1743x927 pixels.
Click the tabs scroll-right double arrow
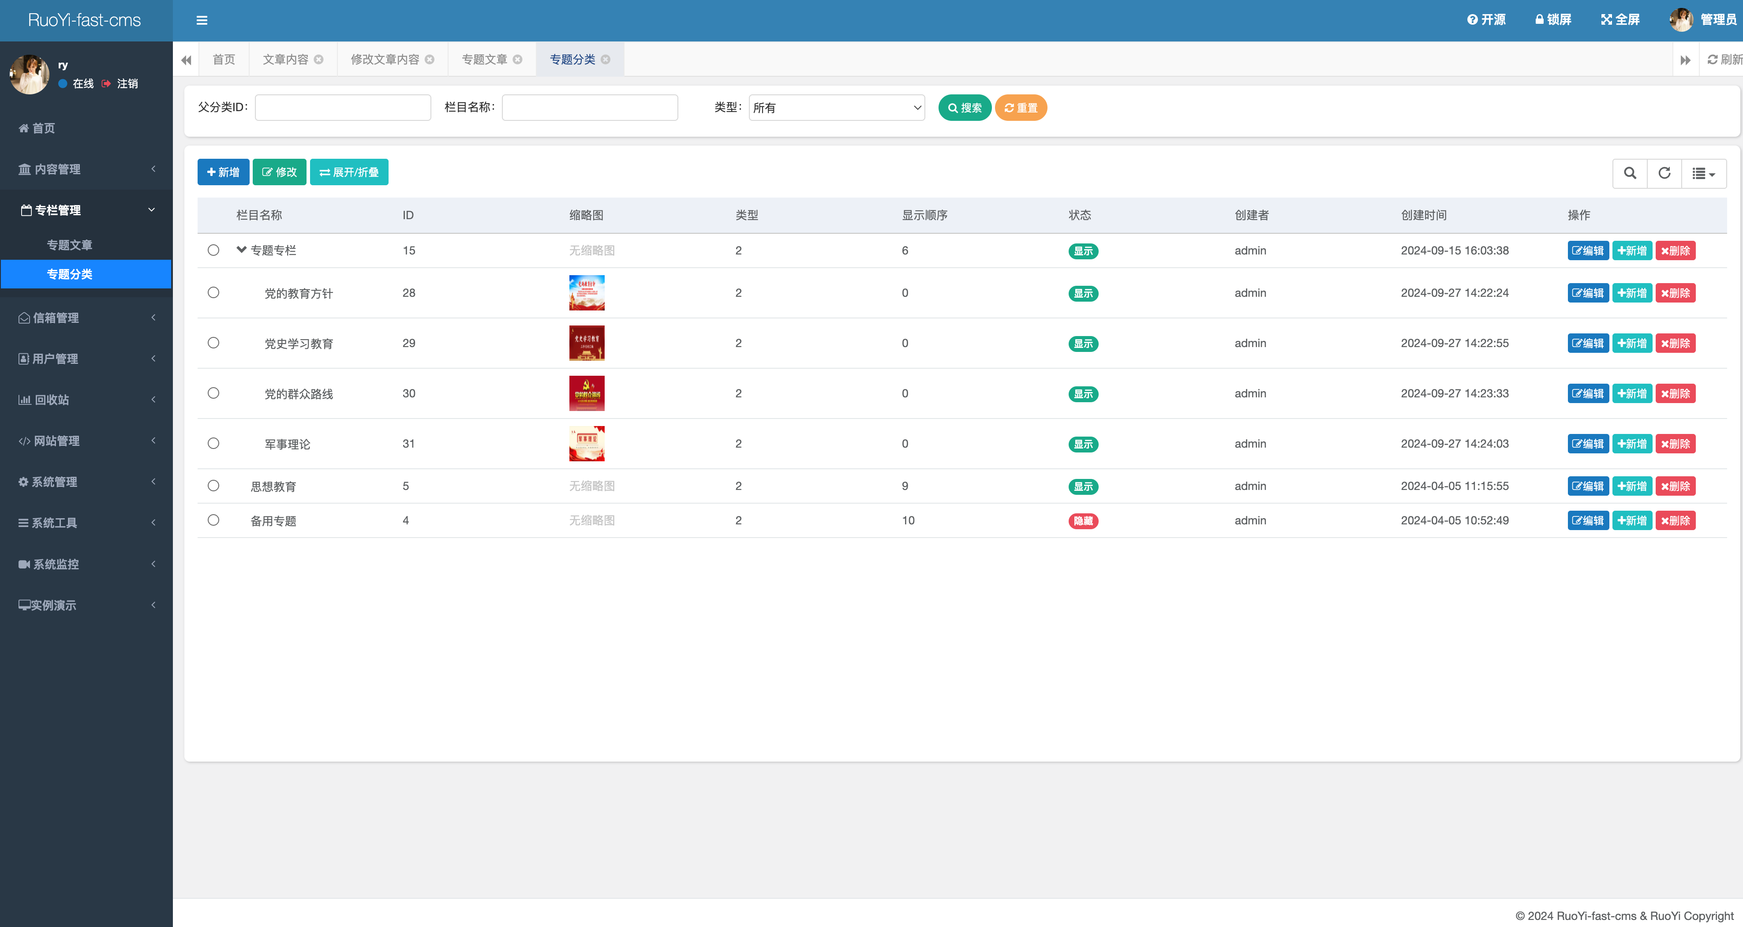(1685, 60)
